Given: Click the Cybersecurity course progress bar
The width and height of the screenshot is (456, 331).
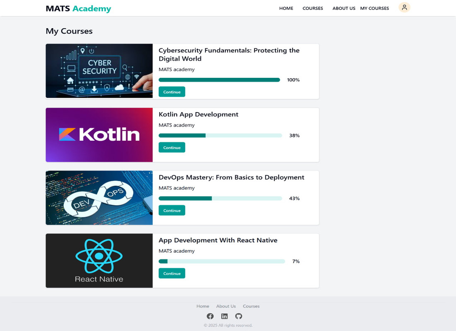Looking at the screenshot, I should (x=219, y=80).
